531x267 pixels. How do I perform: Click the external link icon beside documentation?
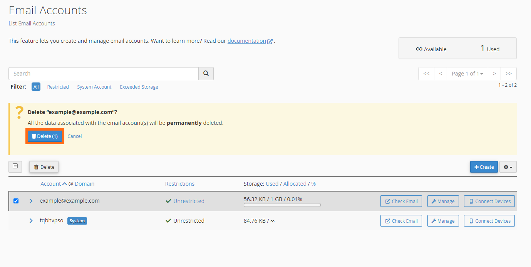[270, 40]
